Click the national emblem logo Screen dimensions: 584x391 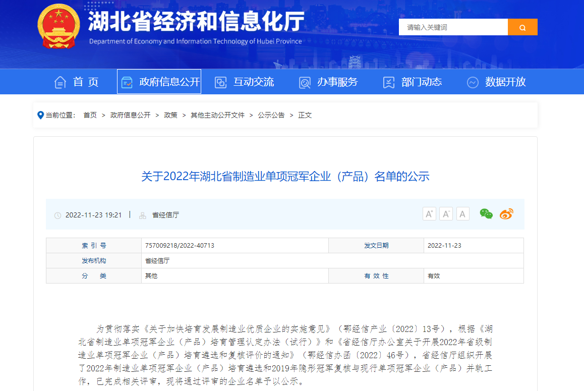(59, 27)
